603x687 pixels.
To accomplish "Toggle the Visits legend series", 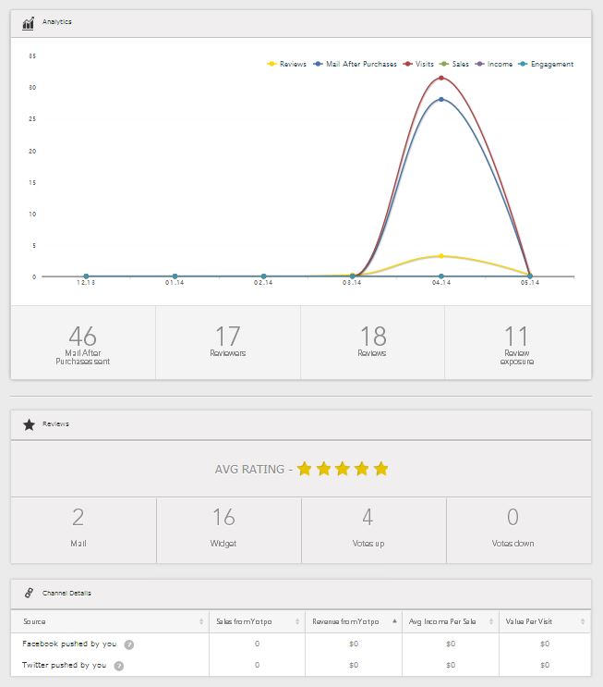I will click(x=418, y=64).
